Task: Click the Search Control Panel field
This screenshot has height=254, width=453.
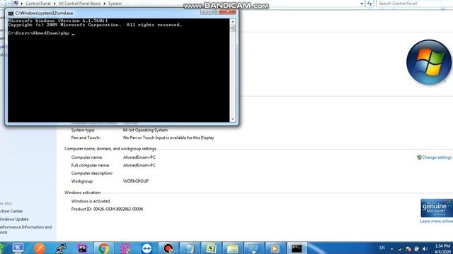Action: point(415,4)
